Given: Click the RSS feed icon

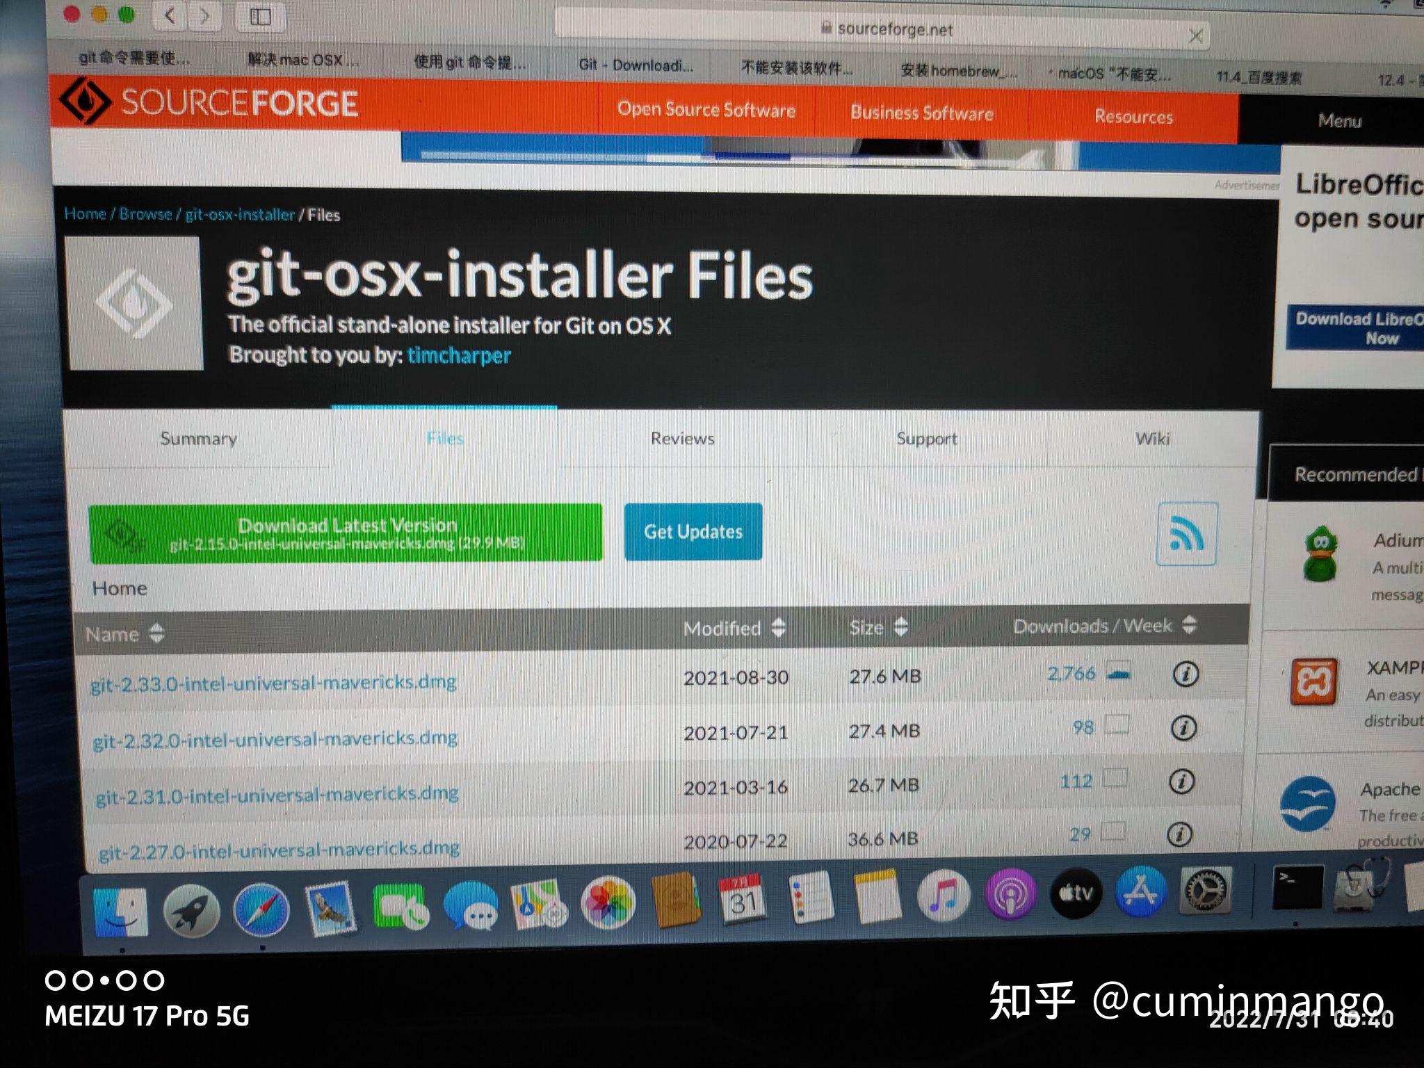Looking at the screenshot, I should pyautogui.click(x=1186, y=533).
